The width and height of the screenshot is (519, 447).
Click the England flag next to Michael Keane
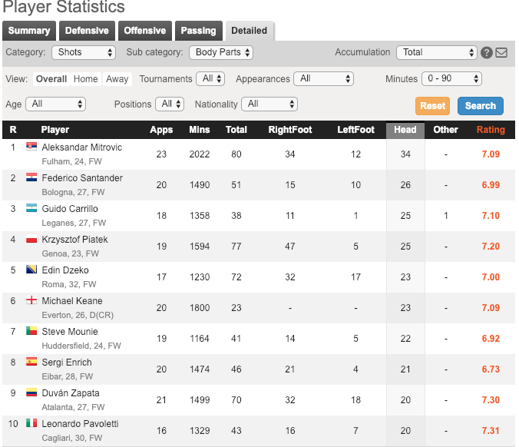[31, 300]
